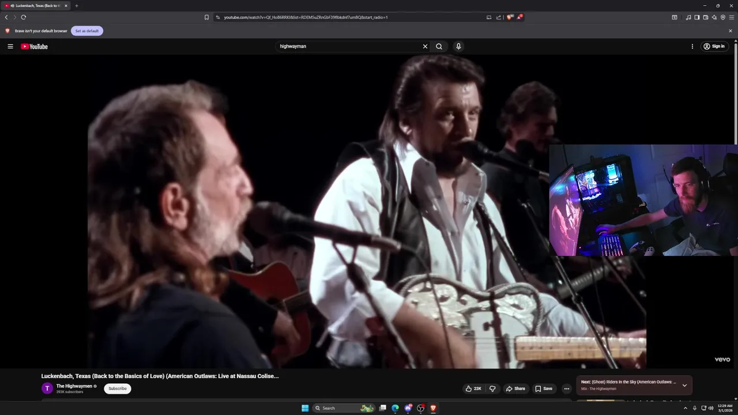
Task: Open Brave playlist music icon
Action: [x=688, y=17]
